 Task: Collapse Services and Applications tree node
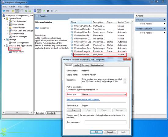pos(4,46)
